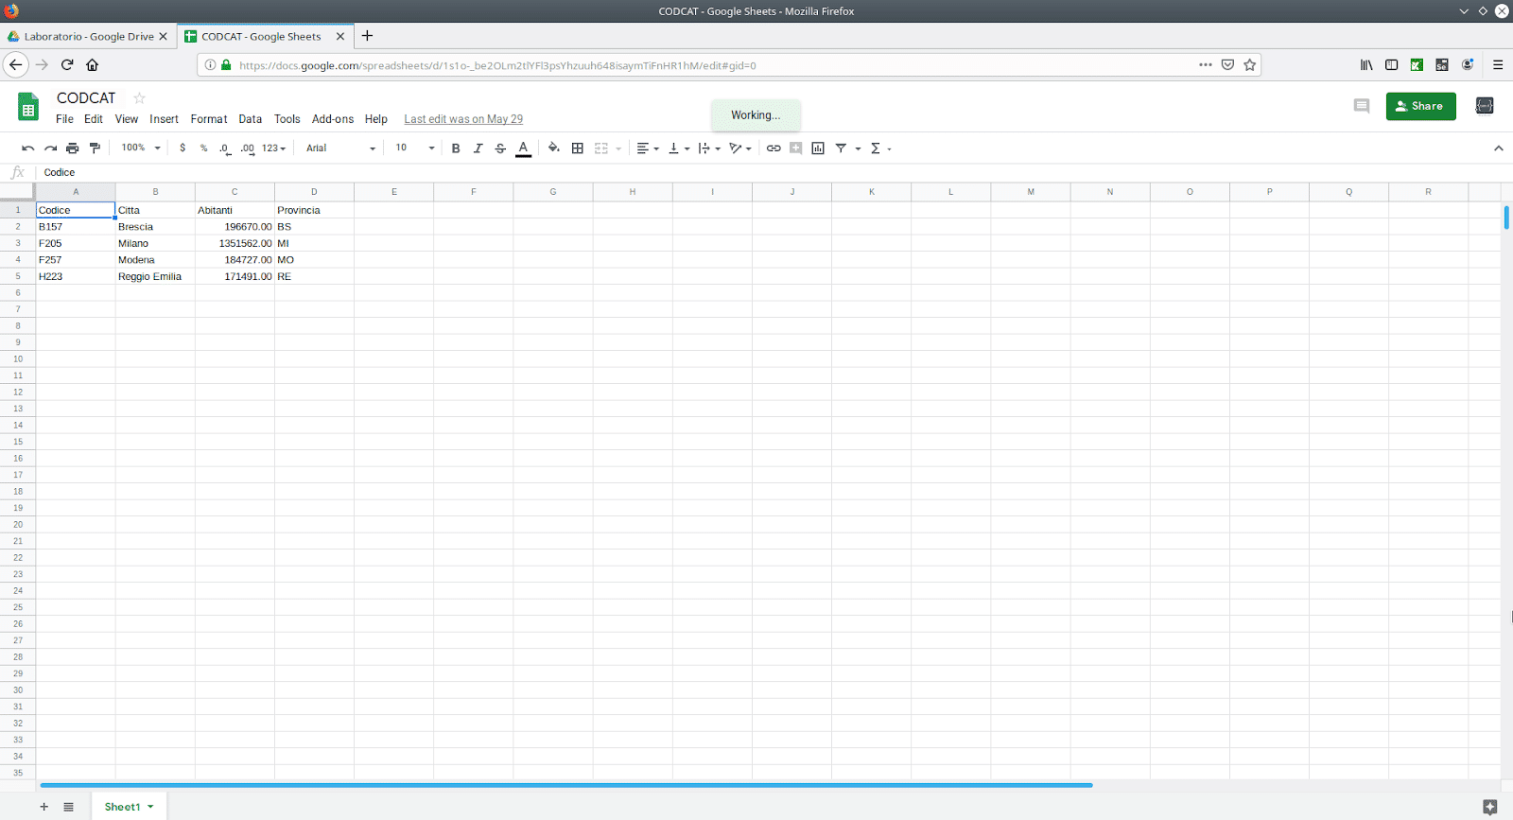Open the Arial font dropdown
Screen dimensions: 1513x820
coord(341,148)
